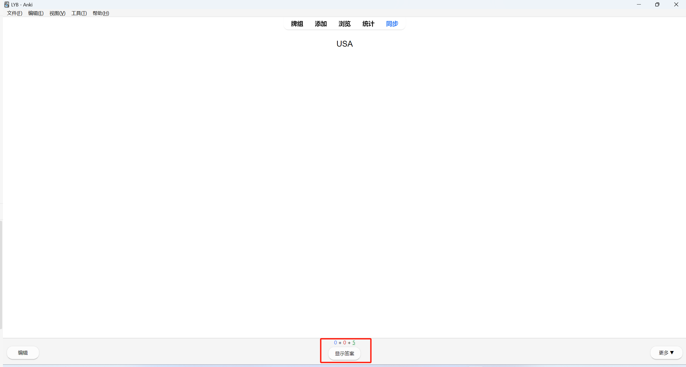This screenshot has width=686, height=367.
Task: Open 统计 statistics
Action: pos(368,24)
